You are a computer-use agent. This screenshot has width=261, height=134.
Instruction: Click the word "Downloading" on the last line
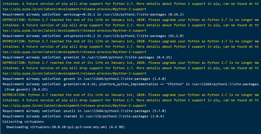(x=17, y=127)
